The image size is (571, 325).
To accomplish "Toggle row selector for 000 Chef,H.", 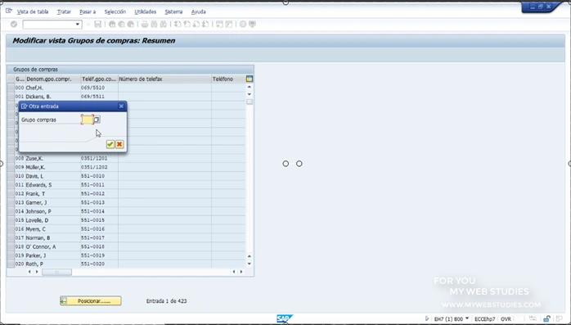I will point(11,88).
